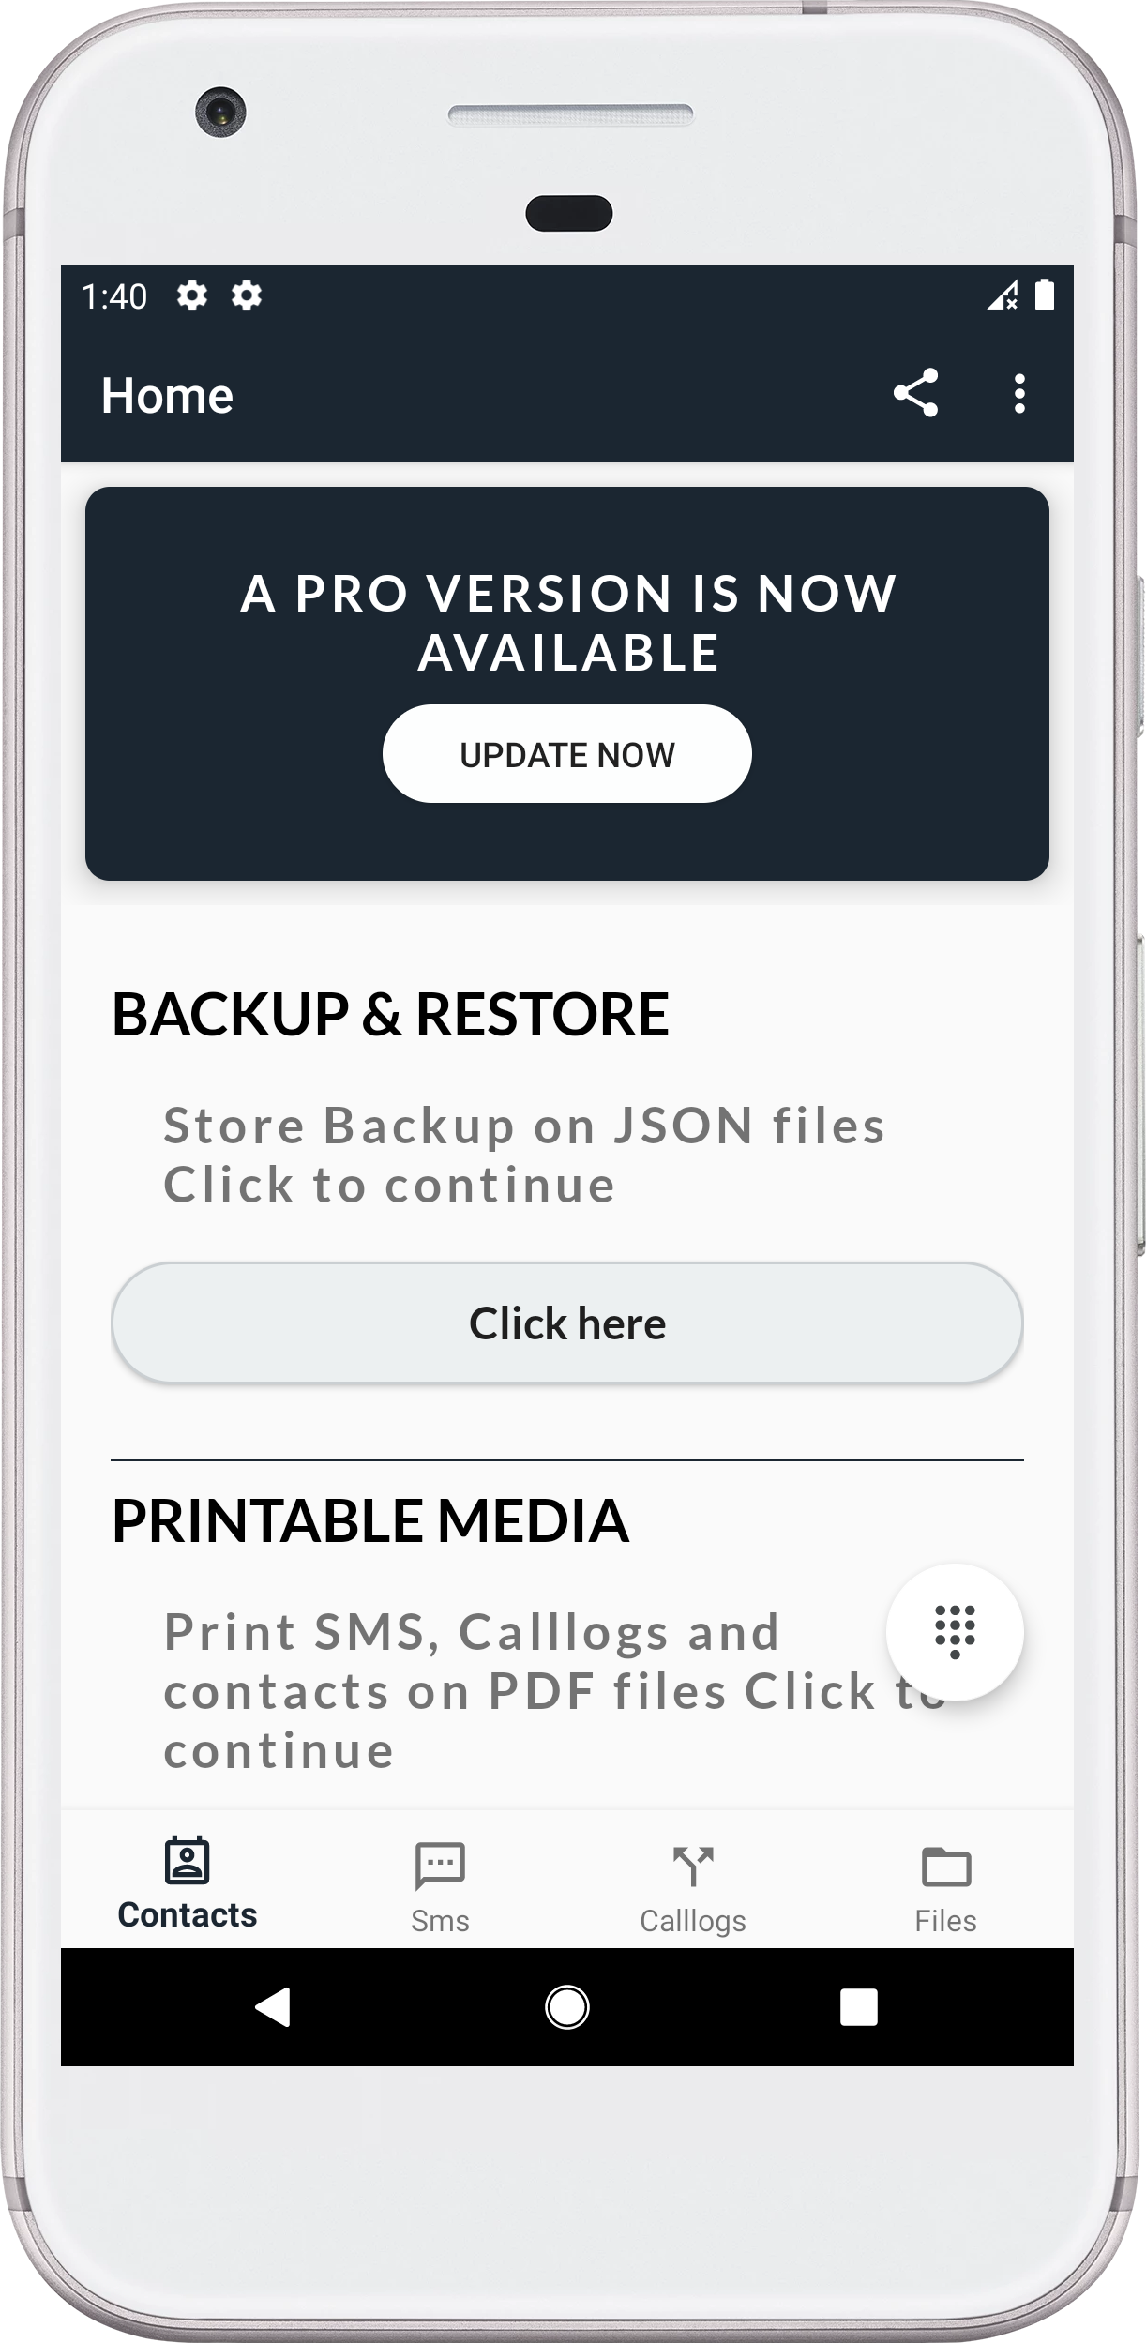The width and height of the screenshot is (1146, 2343).
Task: Click the second settings gear in status bar
Action: click(247, 296)
